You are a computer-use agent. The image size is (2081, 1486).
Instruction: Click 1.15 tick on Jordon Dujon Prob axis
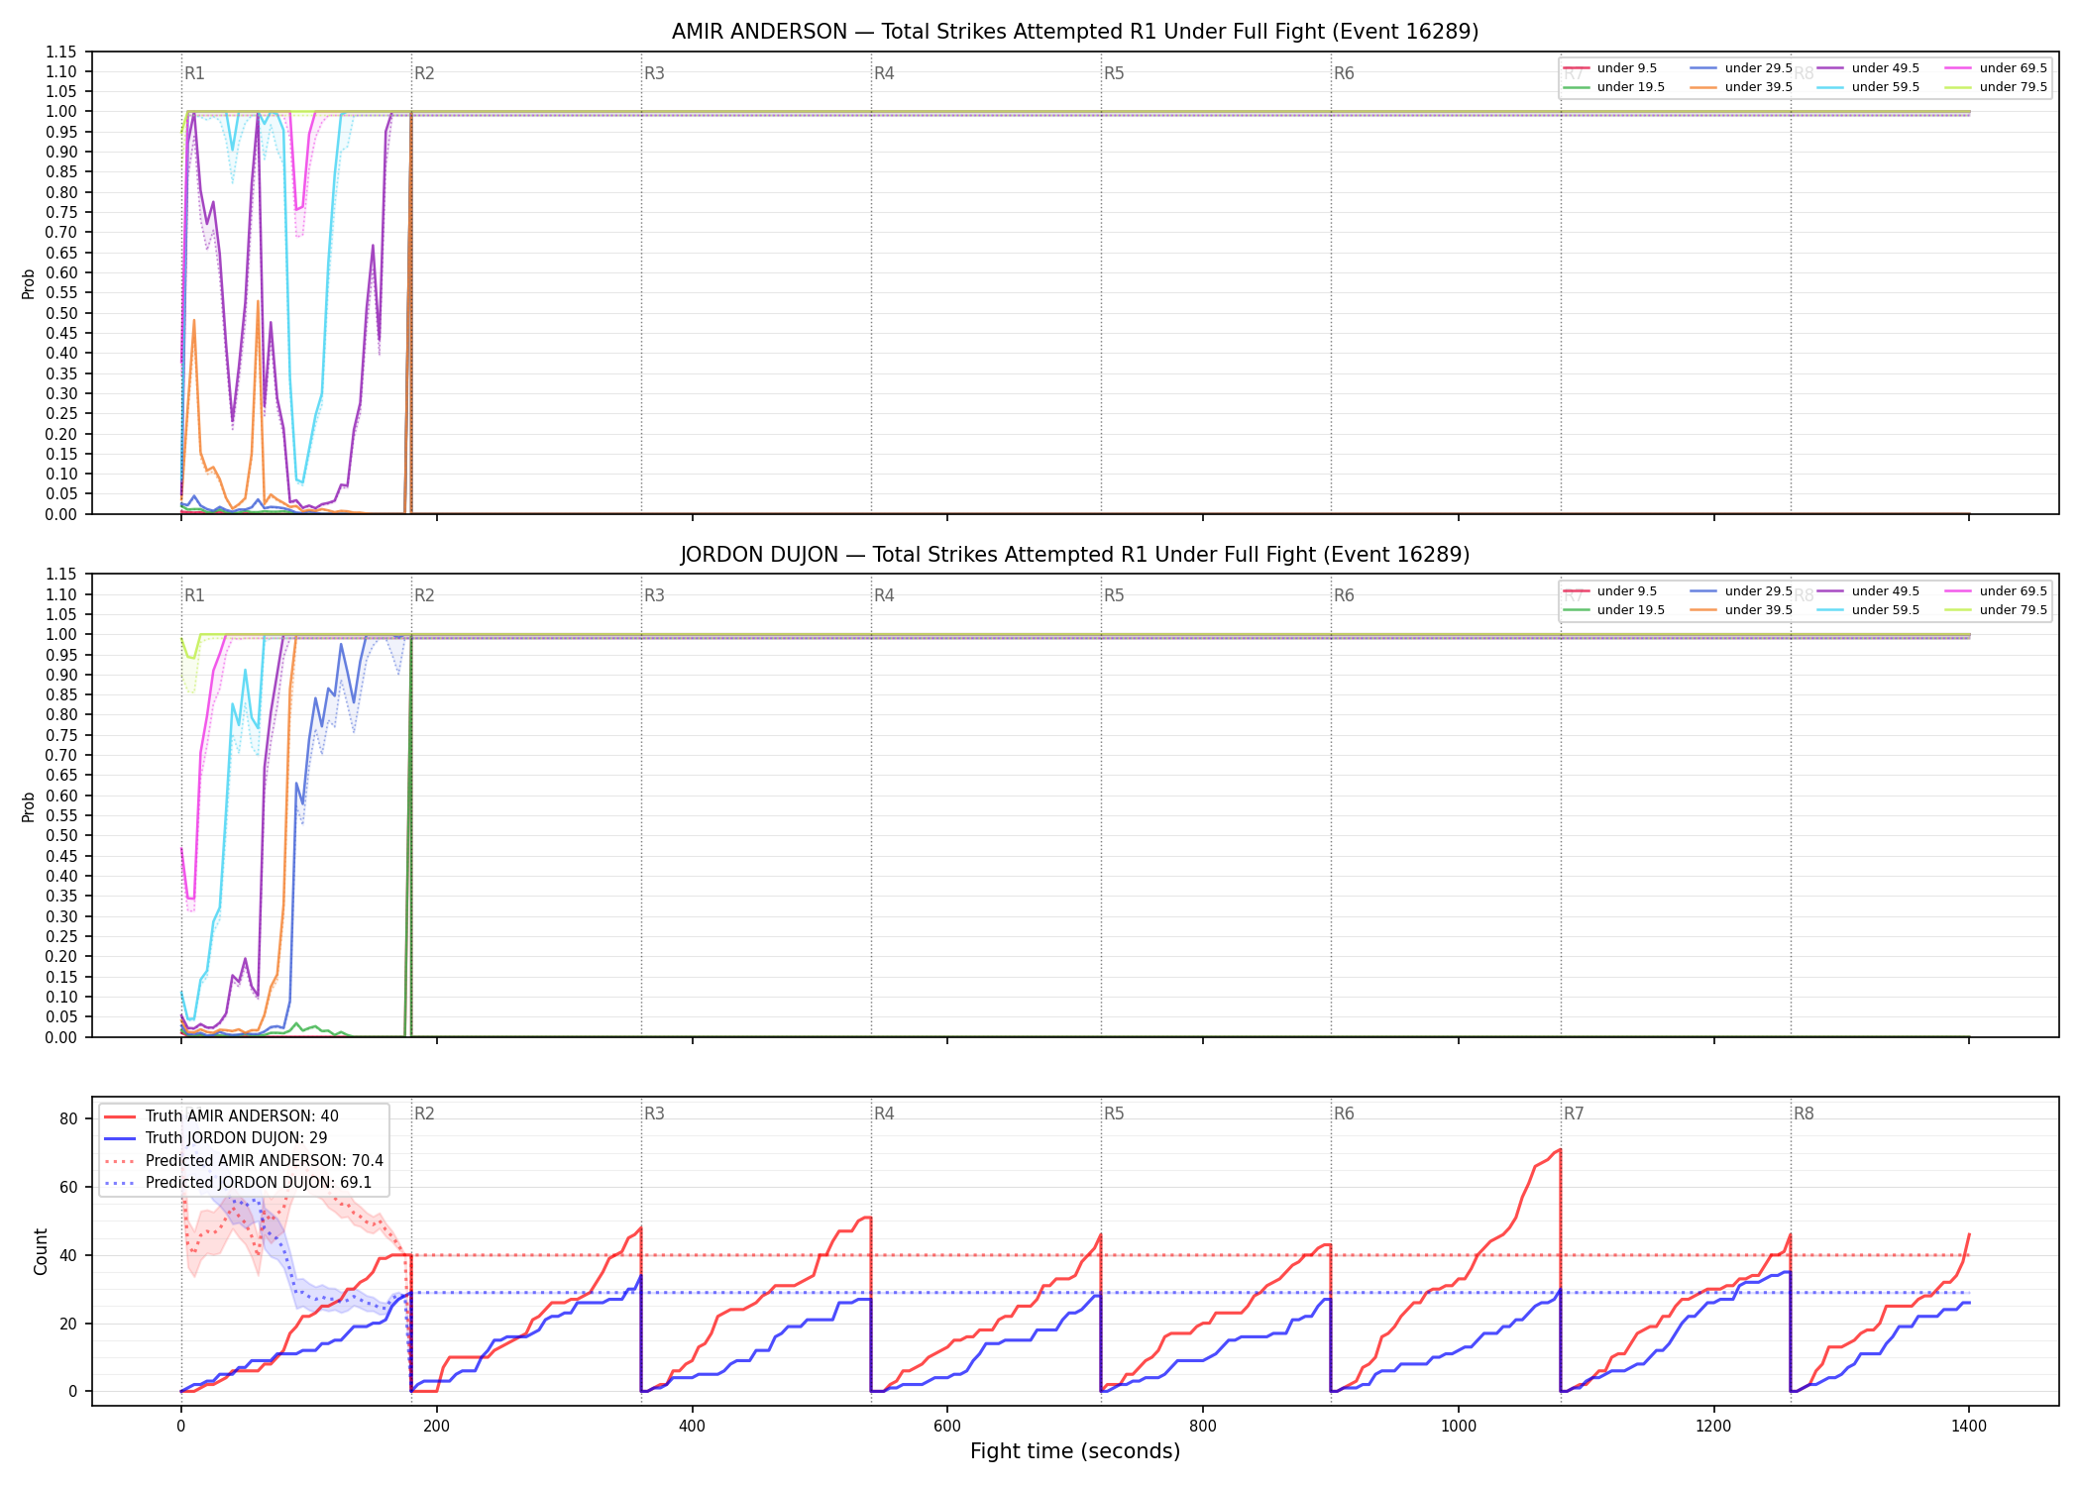tap(61, 575)
